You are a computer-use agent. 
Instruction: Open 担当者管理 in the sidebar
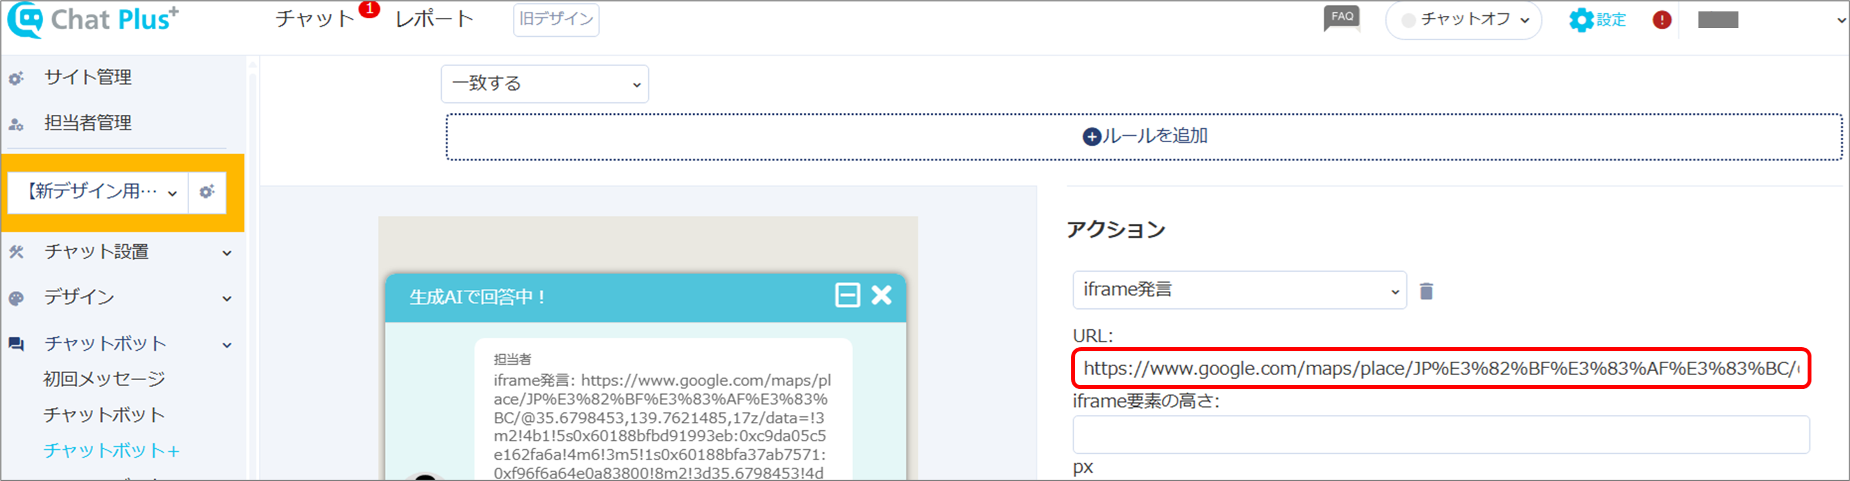click(88, 122)
